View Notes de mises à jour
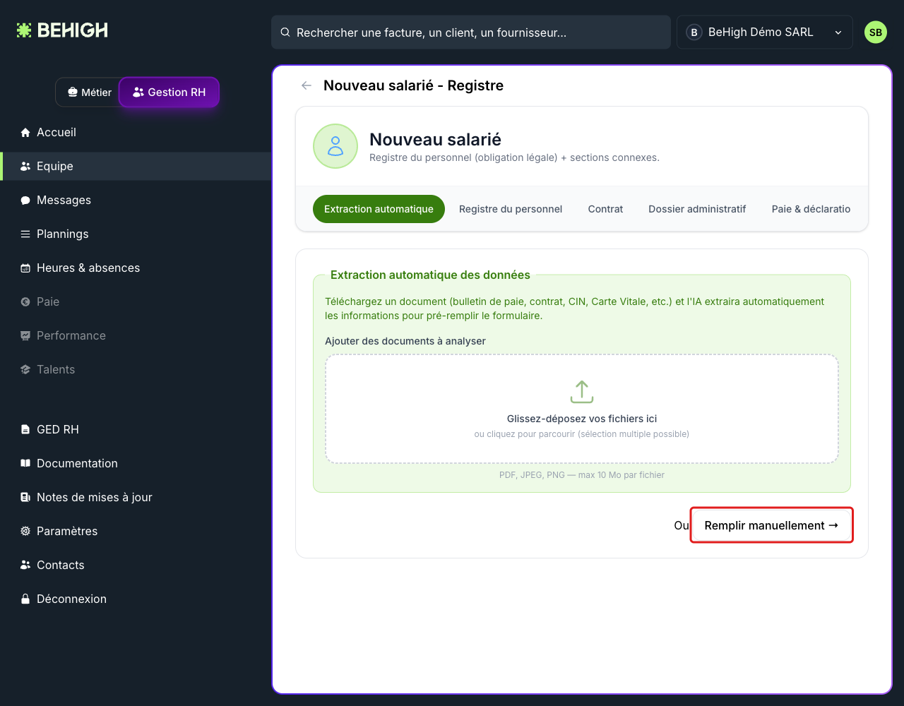Image resolution: width=904 pixels, height=706 pixels. point(136,498)
